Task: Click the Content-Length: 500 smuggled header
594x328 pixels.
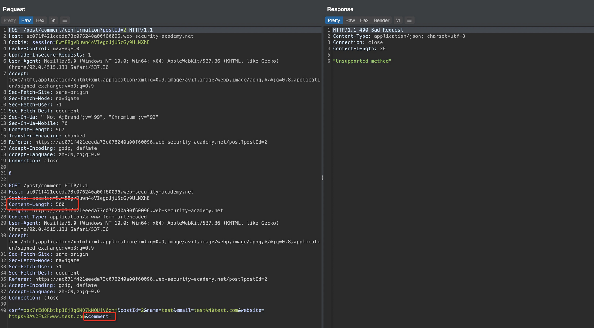Action: [37, 204]
